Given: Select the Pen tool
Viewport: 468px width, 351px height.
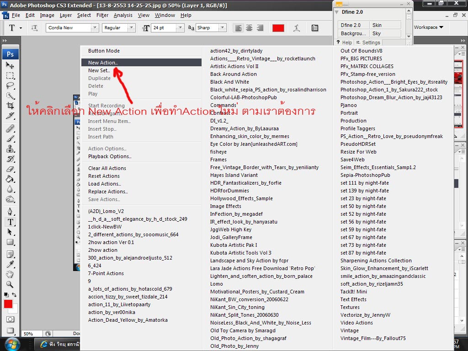Looking at the screenshot, I should click(x=10, y=212).
